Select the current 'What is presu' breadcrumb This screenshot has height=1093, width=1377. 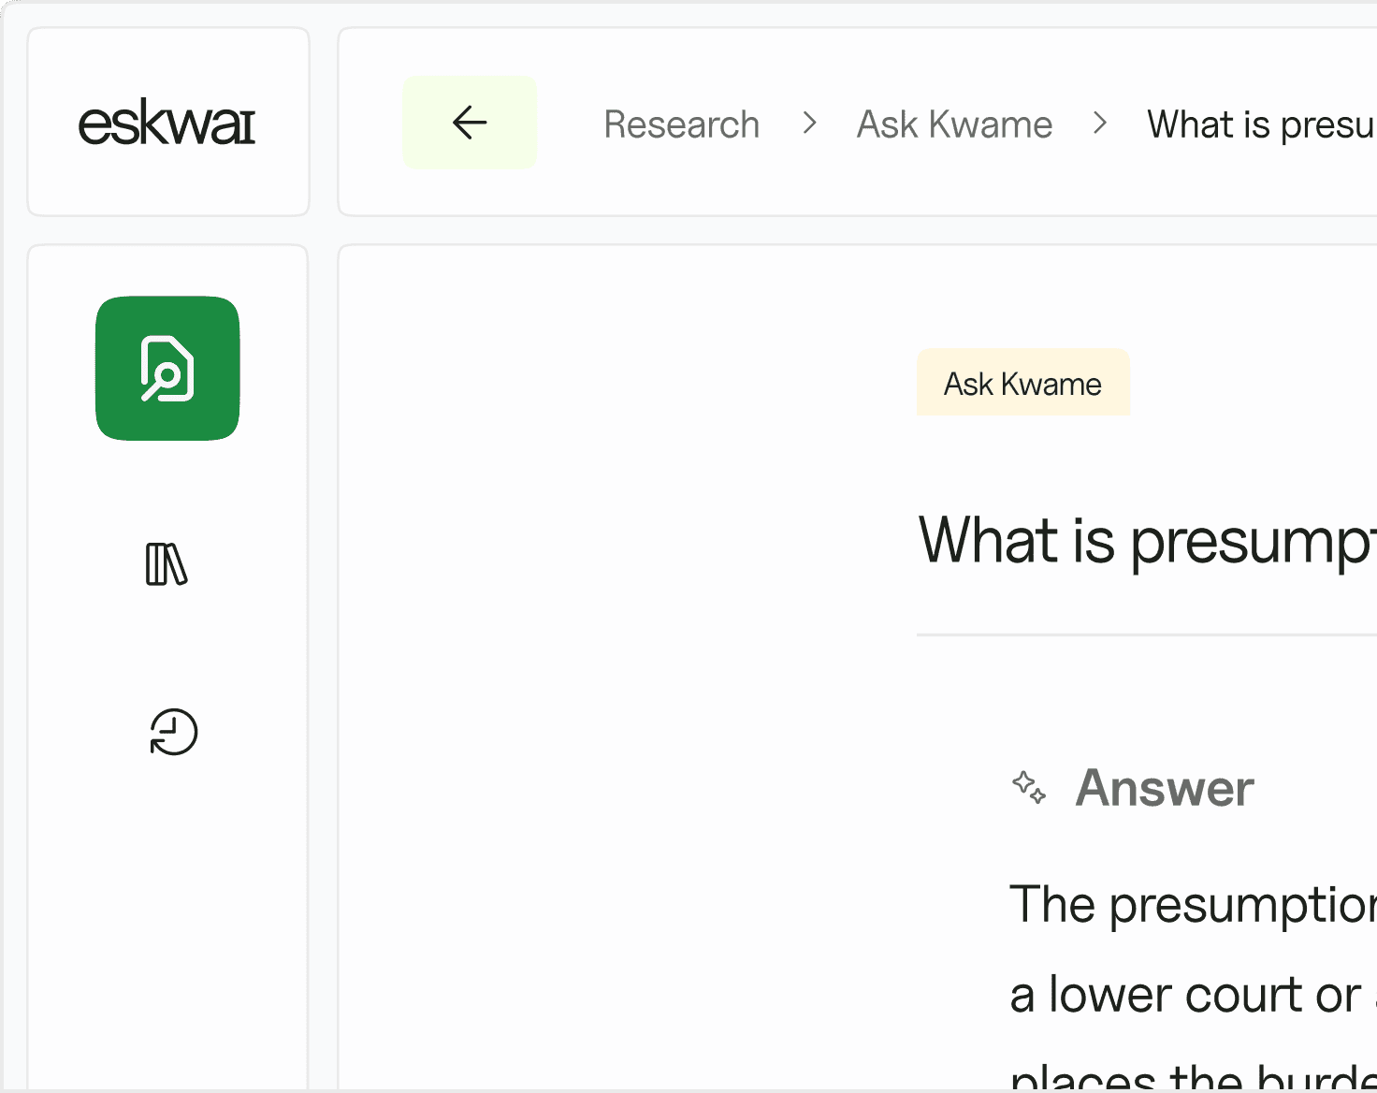tap(1259, 124)
